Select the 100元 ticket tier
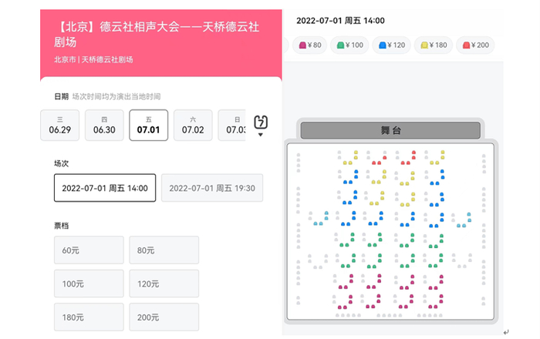The height and width of the screenshot is (339, 540). pyautogui.click(x=89, y=284)
